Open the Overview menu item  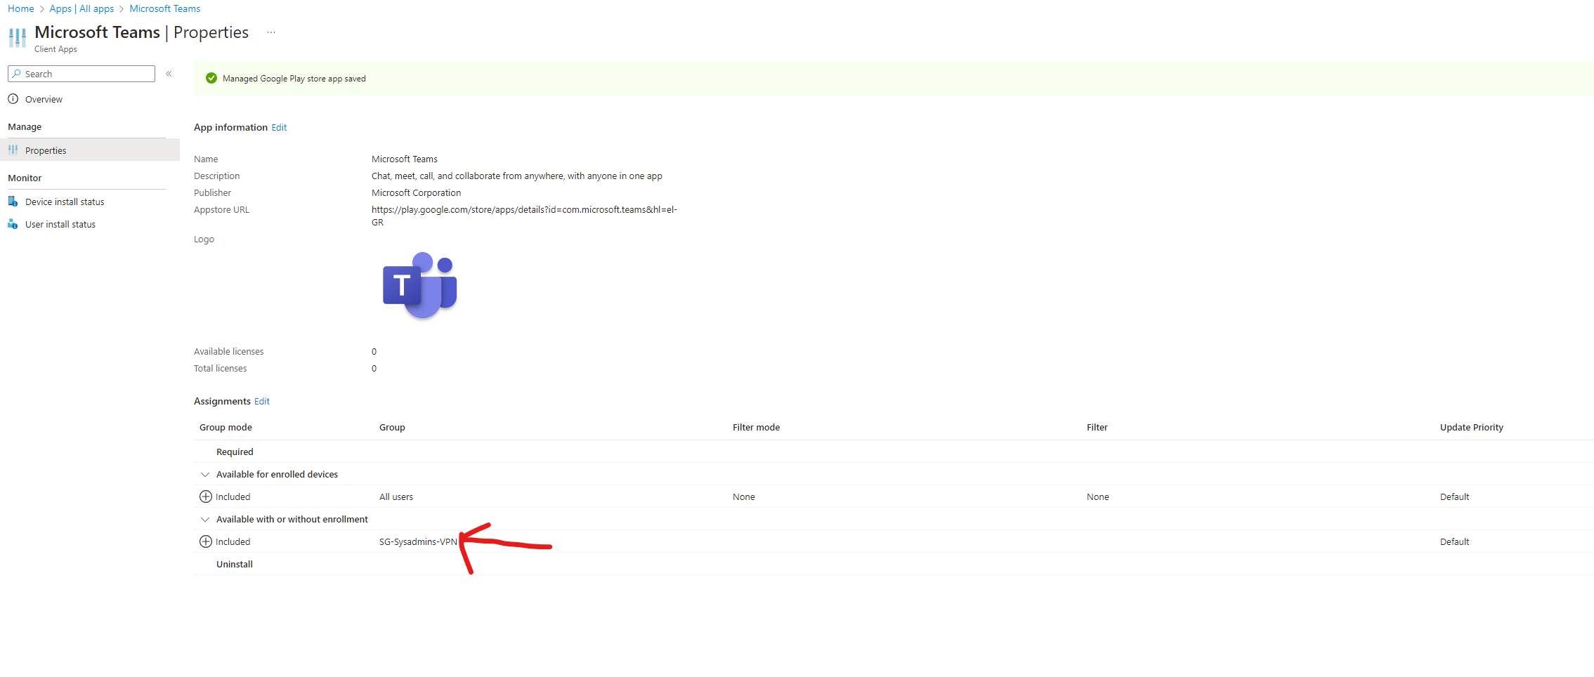click(44, 100)
